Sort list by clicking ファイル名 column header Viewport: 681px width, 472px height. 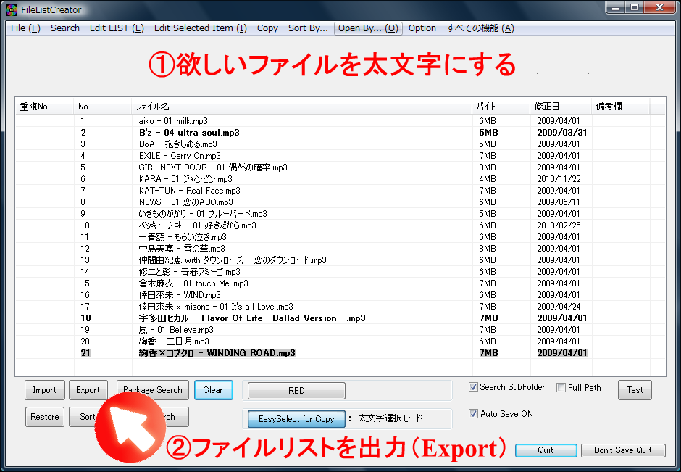point(152,104)
